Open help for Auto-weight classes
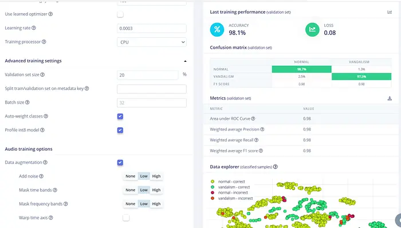The height and width of the screenshot is (228, 401). click(46, 116)
